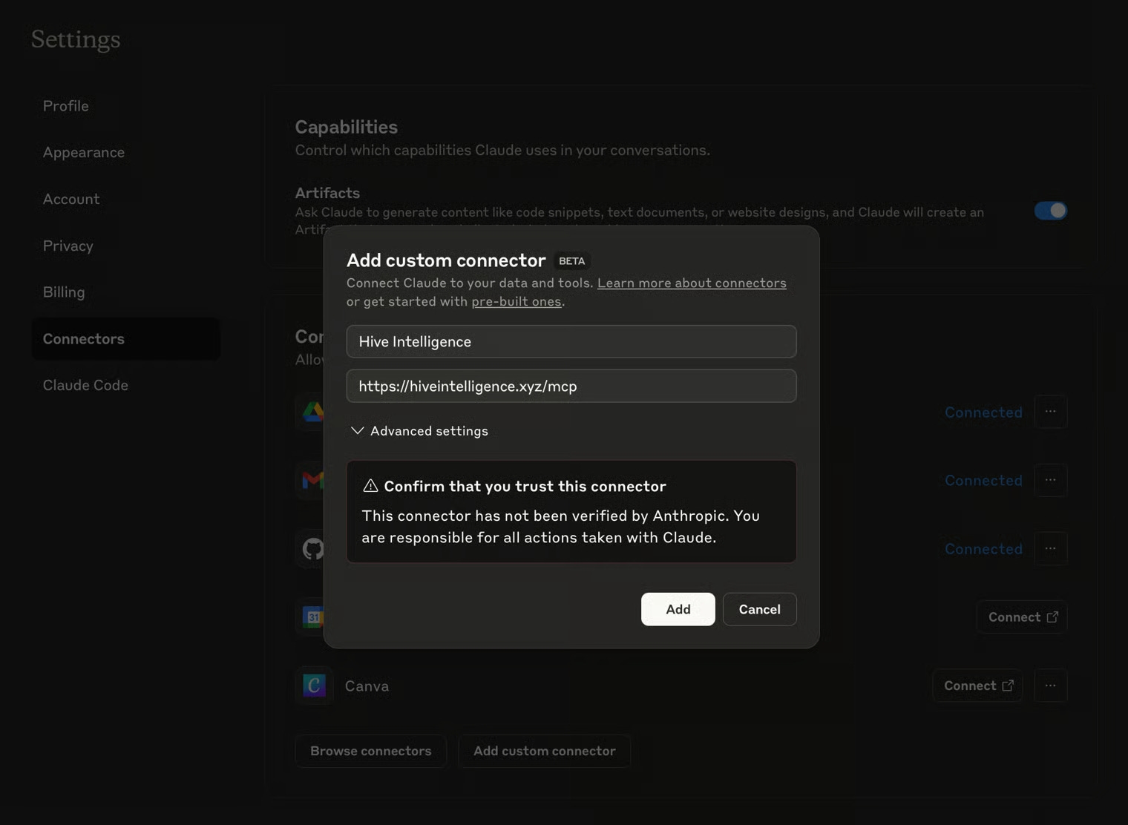Toggle the Artifacts capability switch

coord(1051,211)
